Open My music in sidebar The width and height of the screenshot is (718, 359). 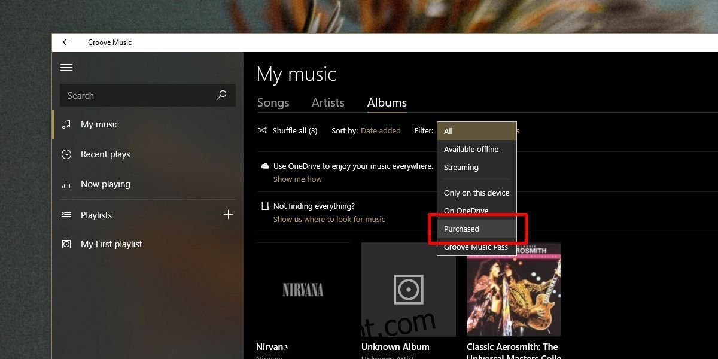coord(147,124)
